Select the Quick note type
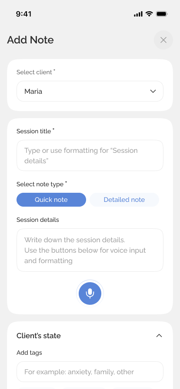 tap(51, 200)
